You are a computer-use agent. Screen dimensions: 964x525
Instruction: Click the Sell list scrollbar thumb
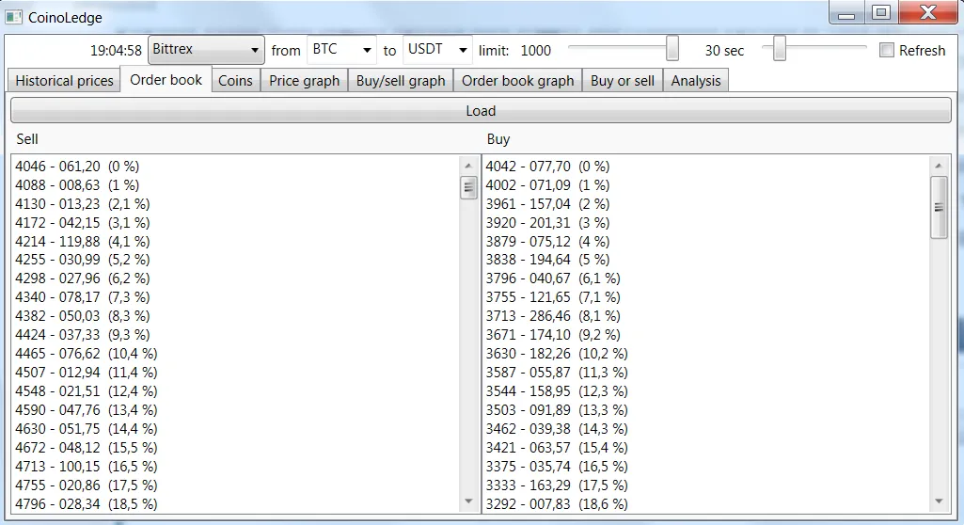coord(468,187)
